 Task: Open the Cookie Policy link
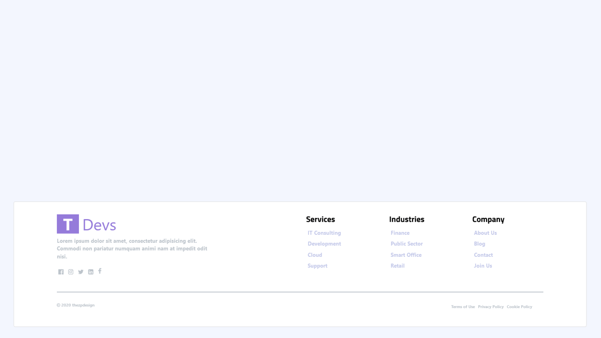519,307
